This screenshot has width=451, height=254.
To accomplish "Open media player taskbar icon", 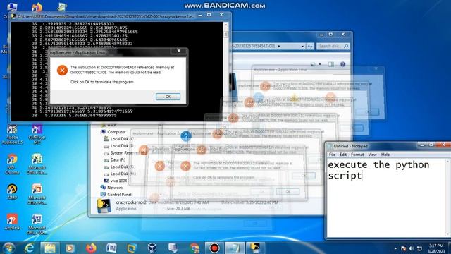I will tap(70, 248).
